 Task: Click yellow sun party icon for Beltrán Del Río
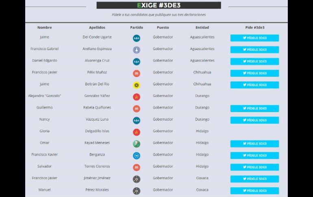coord(137,85)
